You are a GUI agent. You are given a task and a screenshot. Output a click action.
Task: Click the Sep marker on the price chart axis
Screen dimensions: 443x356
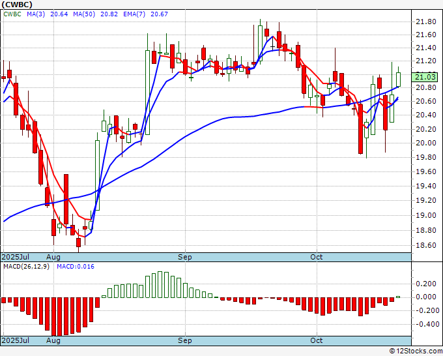click(x=185, y=258)
